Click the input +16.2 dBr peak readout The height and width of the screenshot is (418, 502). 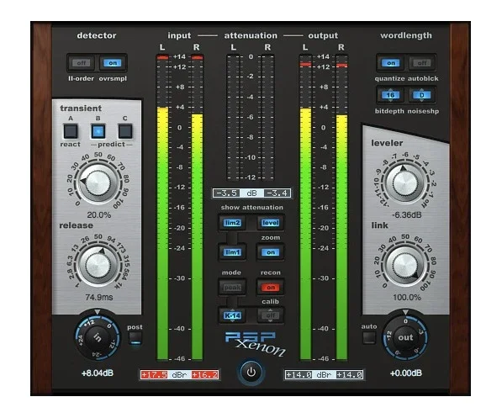tap(205, 375)
